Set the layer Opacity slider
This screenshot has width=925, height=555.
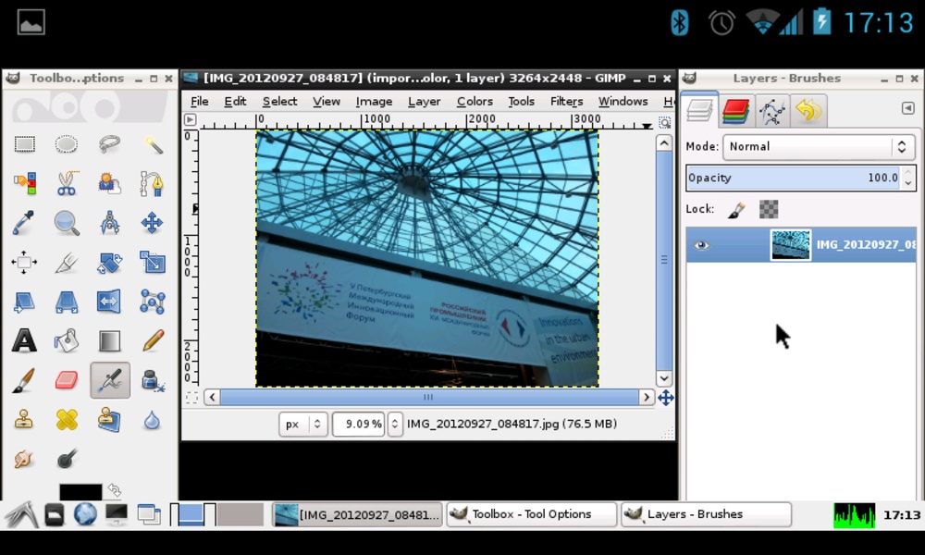pos(794,179)
